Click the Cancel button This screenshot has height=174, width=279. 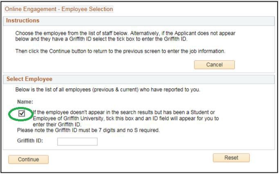pyautogui.click(x=214, y=65)
